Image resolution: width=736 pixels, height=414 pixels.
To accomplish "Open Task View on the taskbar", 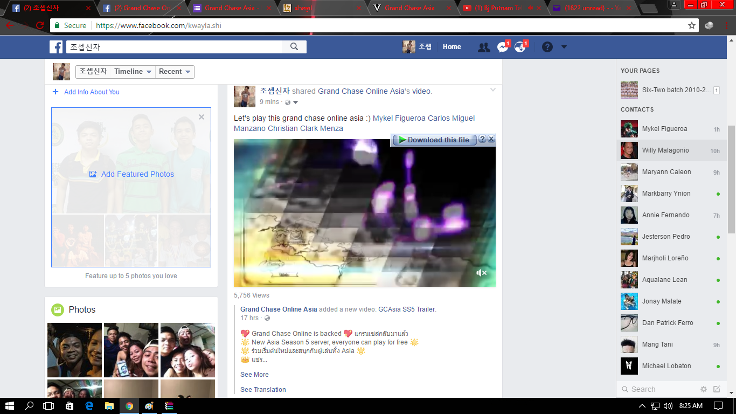I will point(49,406).
